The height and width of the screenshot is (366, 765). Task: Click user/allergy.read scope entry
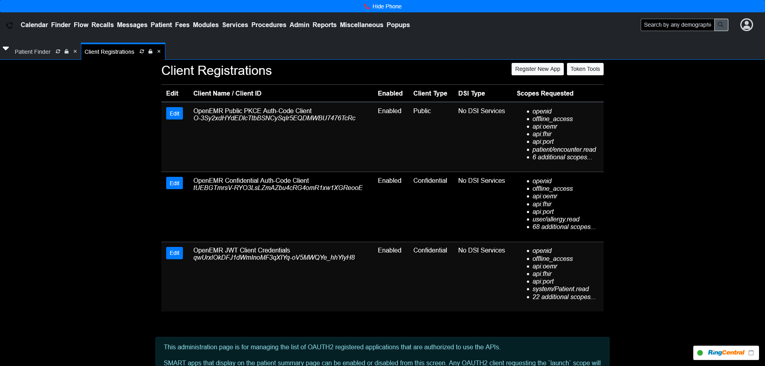coord(556,219)
